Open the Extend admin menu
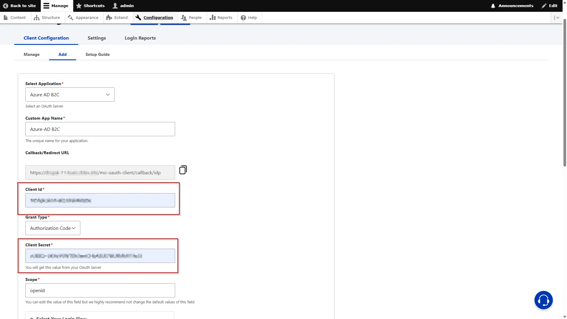 tap(117, 17)
